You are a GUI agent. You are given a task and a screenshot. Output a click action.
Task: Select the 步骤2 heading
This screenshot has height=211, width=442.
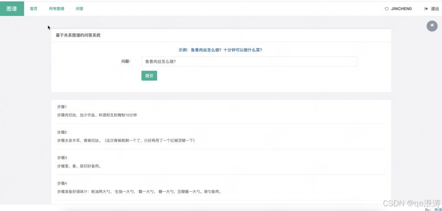62,132
